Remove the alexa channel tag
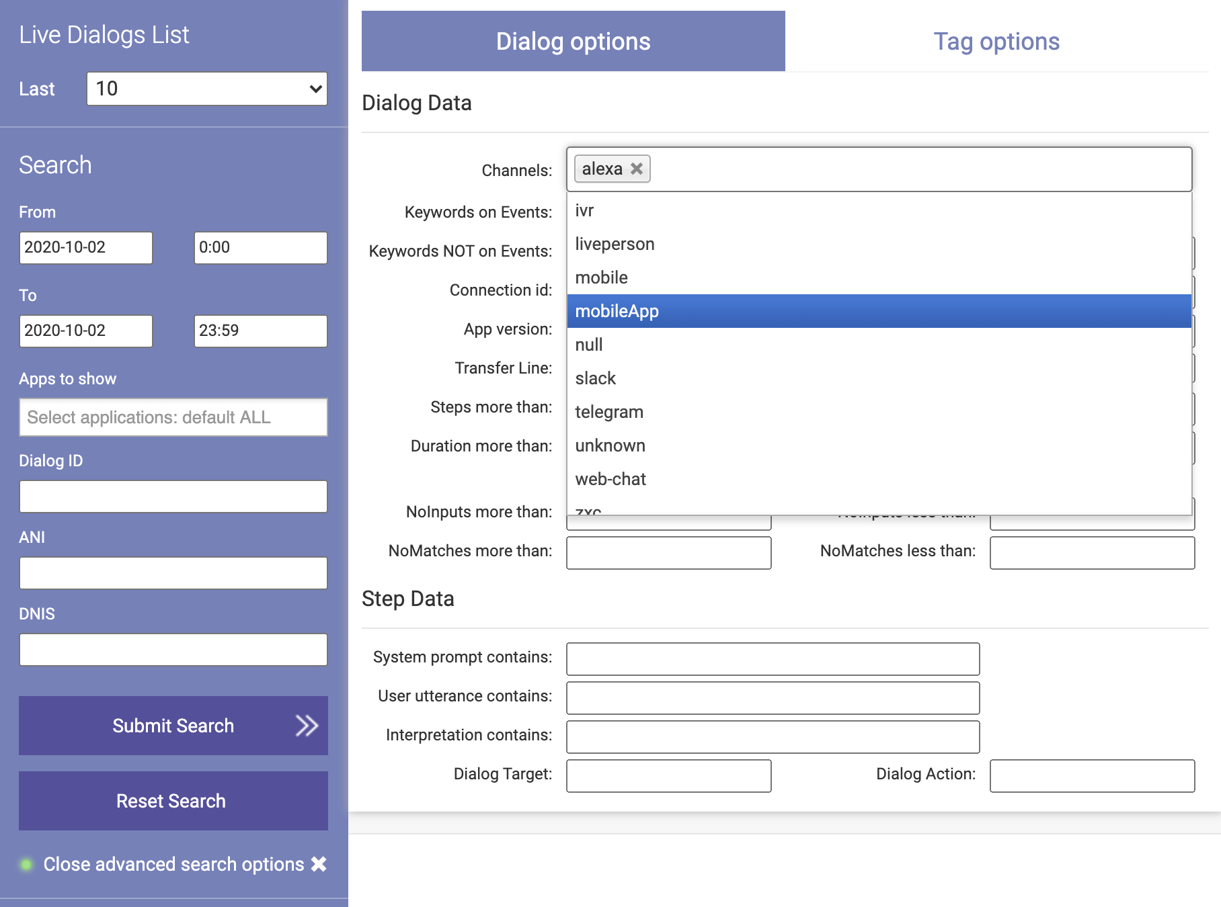Image resolution: width=1221 pixels, height=907 pixels. pyautogui.click(x=636, y=169)
